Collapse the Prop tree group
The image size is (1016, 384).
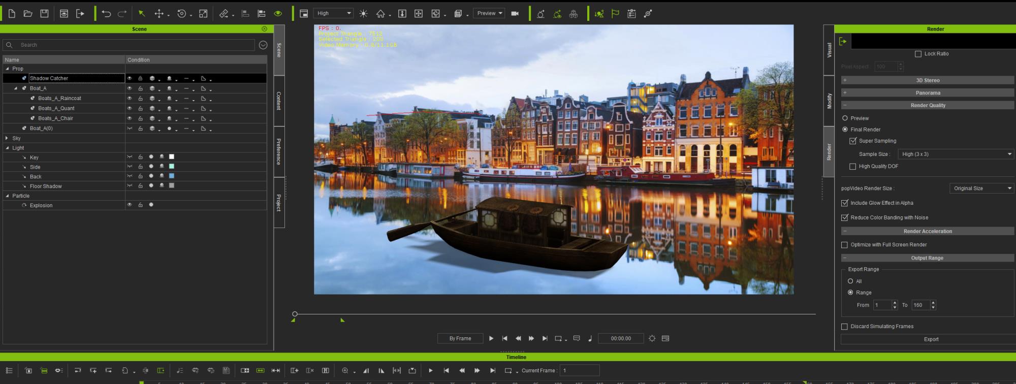[7, 69]
